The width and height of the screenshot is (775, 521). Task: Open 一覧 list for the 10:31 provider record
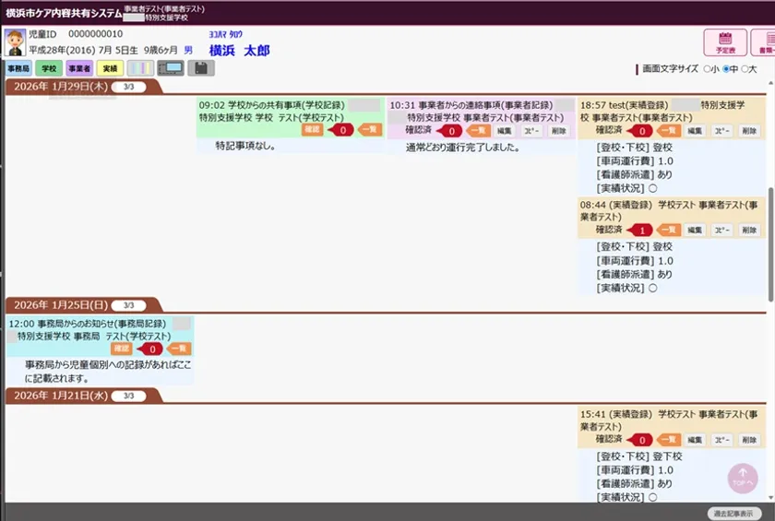(478, 131)
